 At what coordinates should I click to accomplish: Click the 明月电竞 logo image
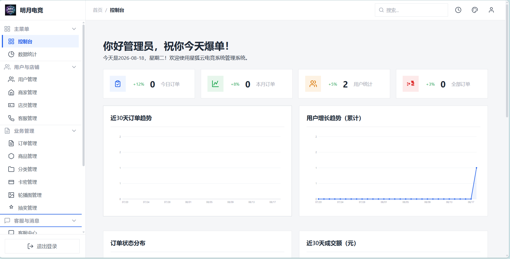point(11,10)
